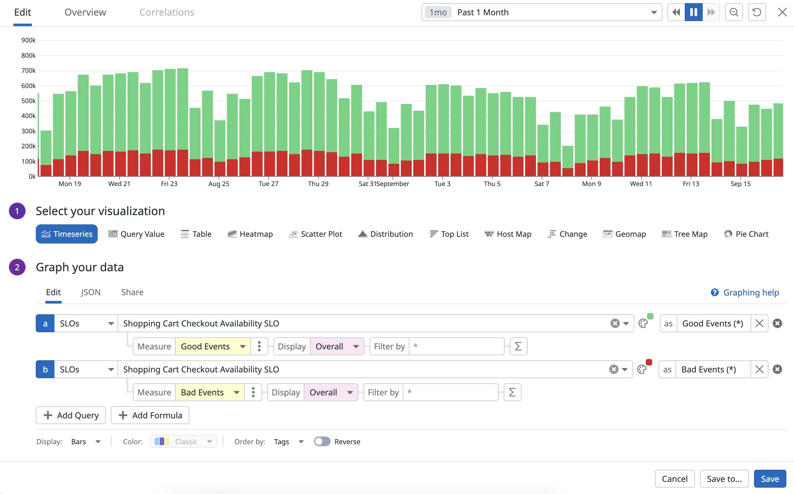The width and height of the screenshot is (794, 494).
Task: Open the Graphing help link
Action: [x=751, y=292]
